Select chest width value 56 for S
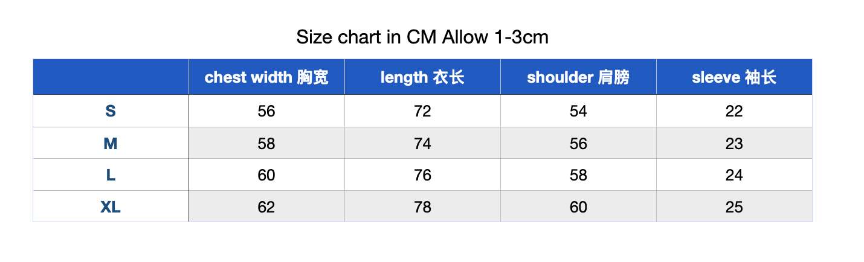The height and width of the screenshot is (262, 864). [266, 111]
